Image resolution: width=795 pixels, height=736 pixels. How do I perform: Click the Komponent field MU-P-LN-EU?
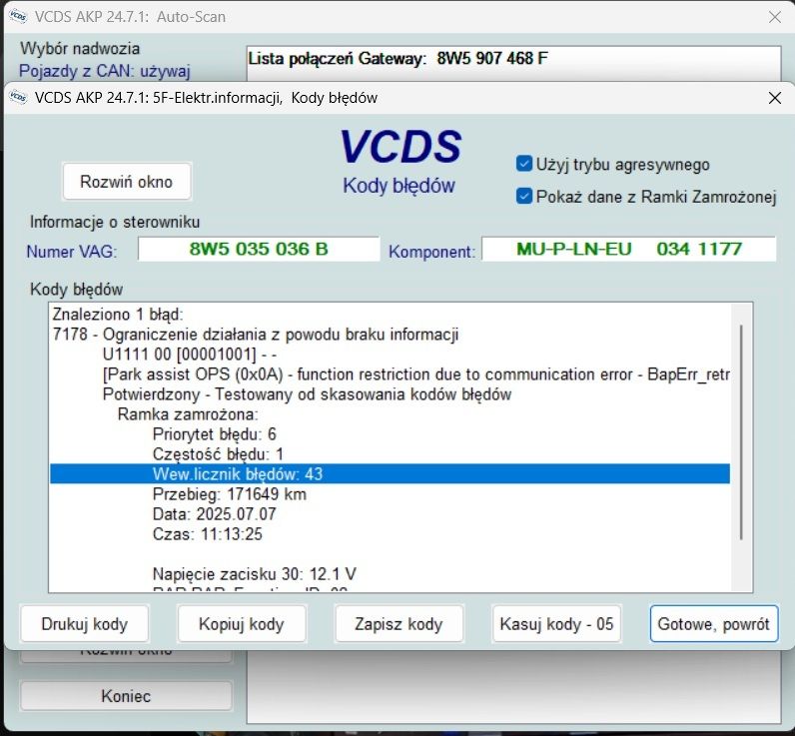[x=628, y=249]
